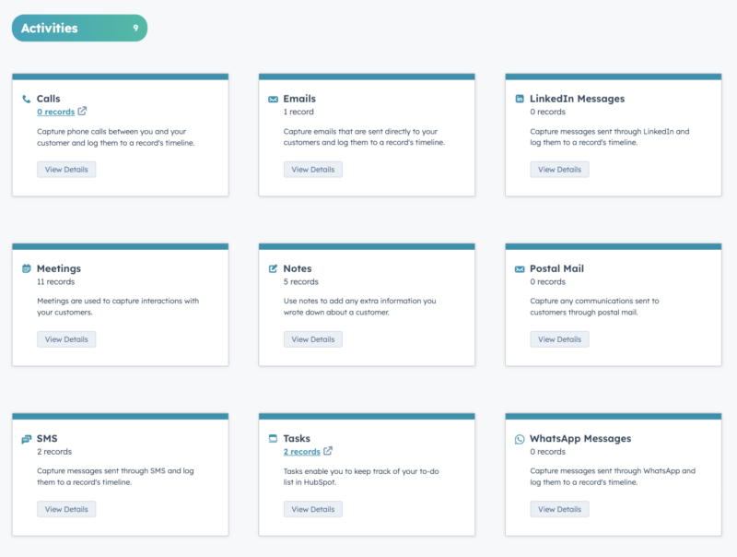Image resolution: width=737 pixels, height=557 pixels.
Task: Click Postal Mail '0 records' count
Action: click(x=547, y=282)
